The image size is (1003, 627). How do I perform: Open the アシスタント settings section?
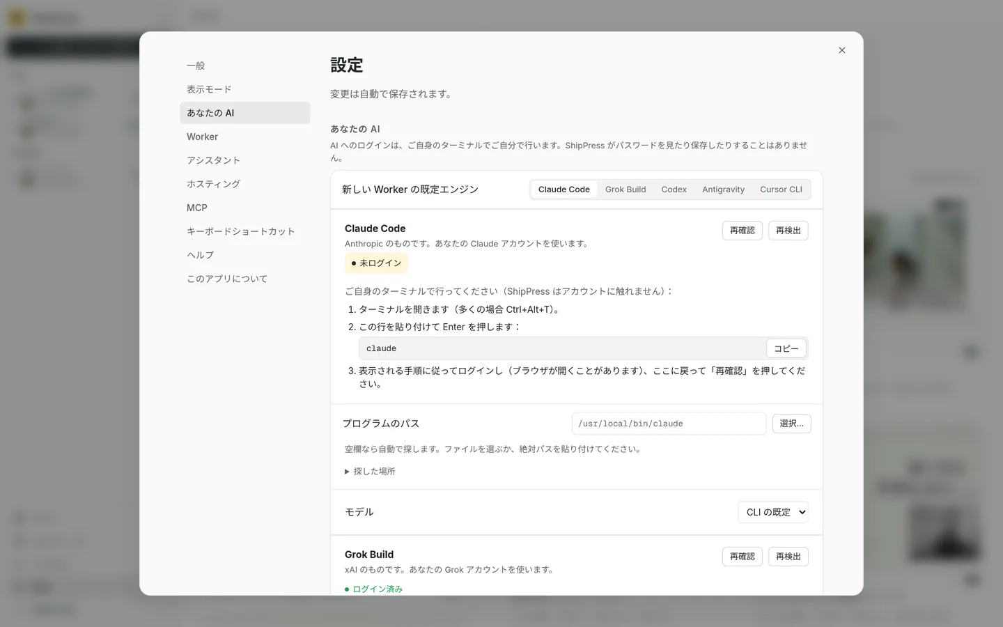(x=244, y=160)
